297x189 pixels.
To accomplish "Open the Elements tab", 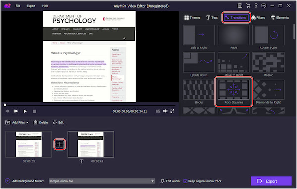I will pos(280,18).
